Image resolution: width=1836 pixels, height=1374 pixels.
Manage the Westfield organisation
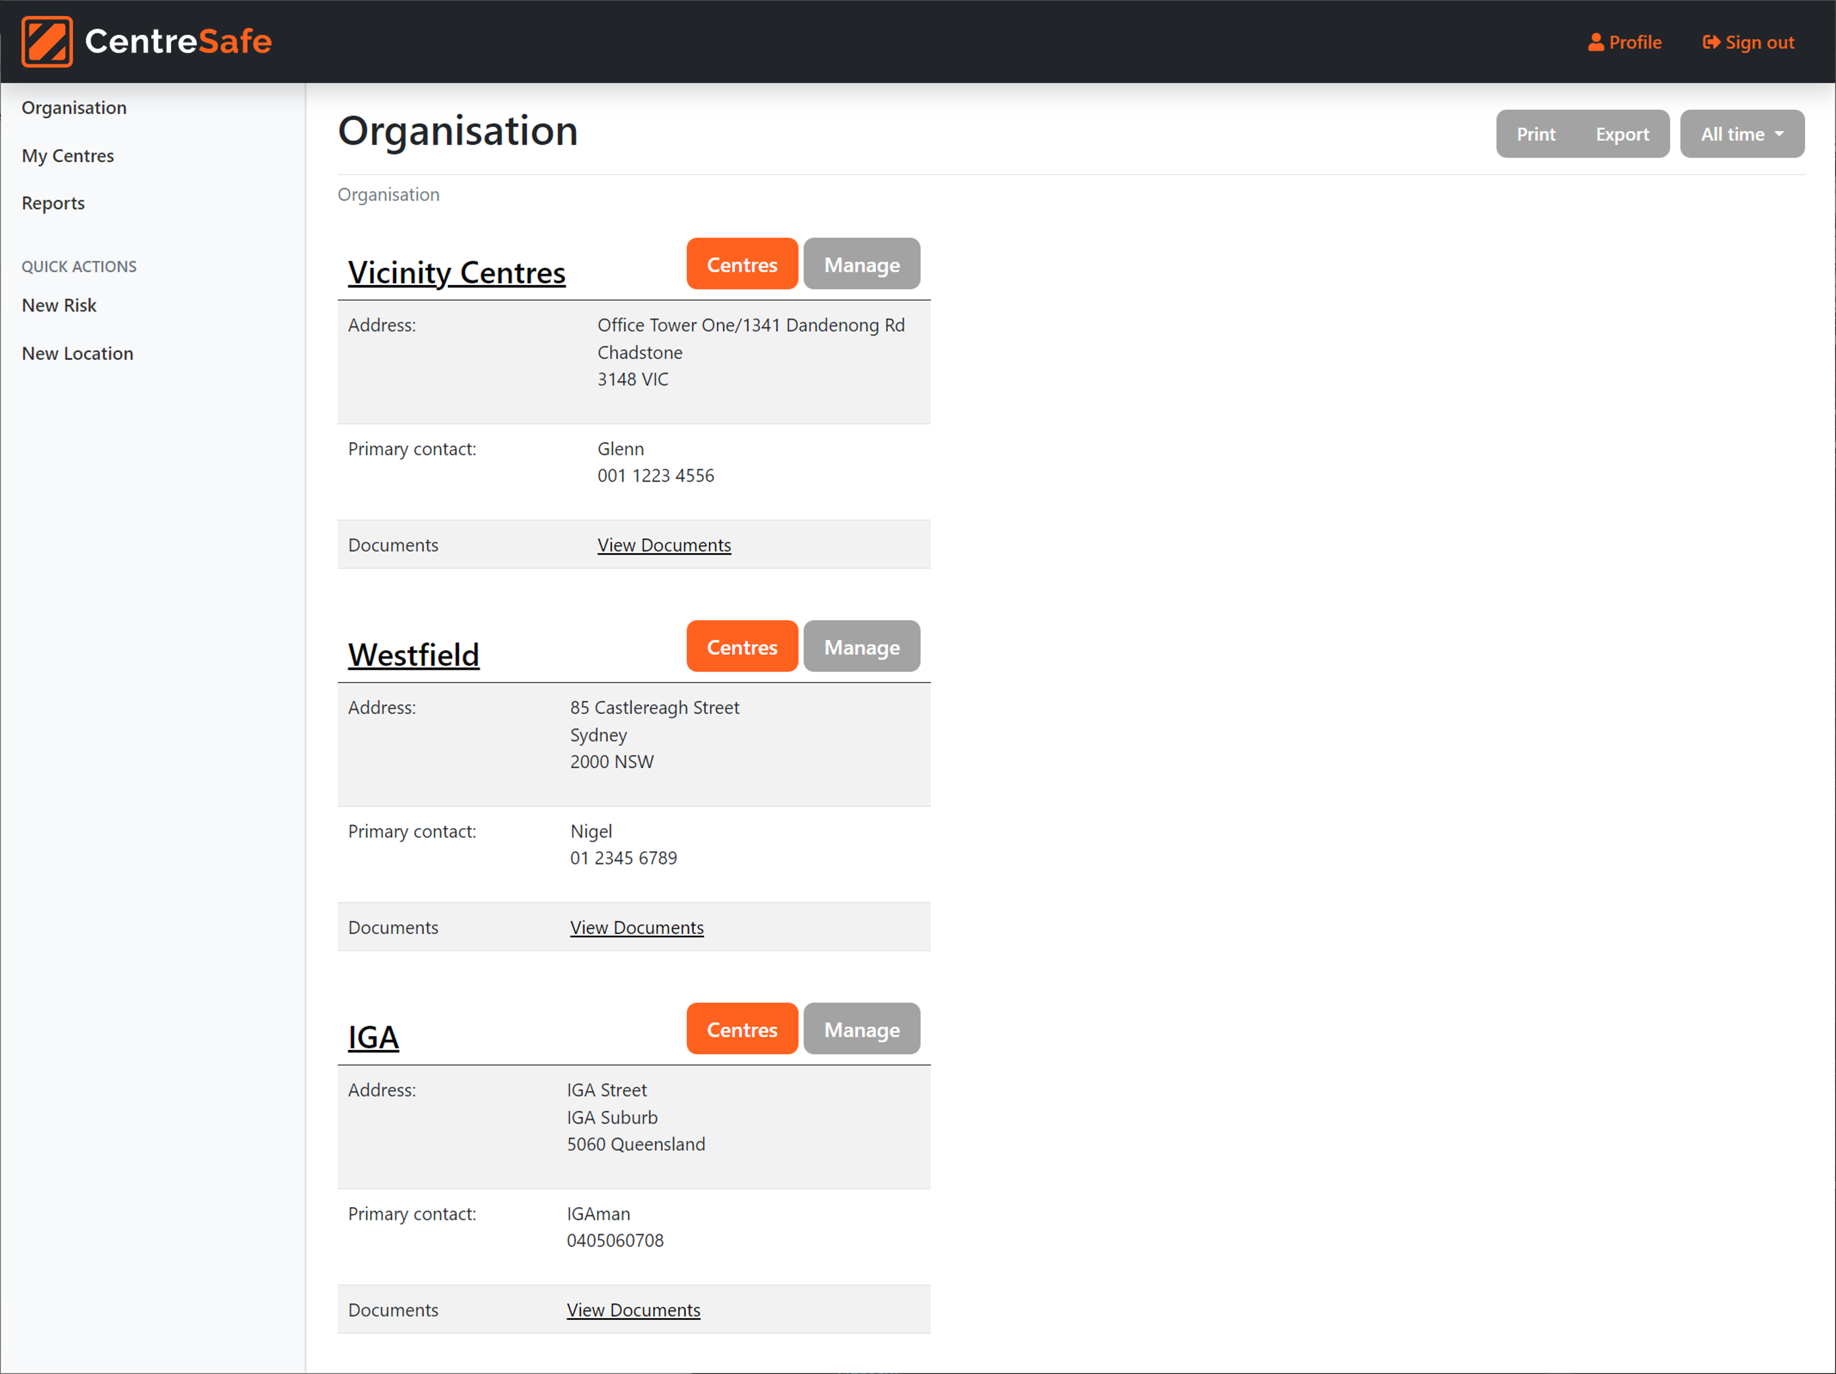click(862, 647)
